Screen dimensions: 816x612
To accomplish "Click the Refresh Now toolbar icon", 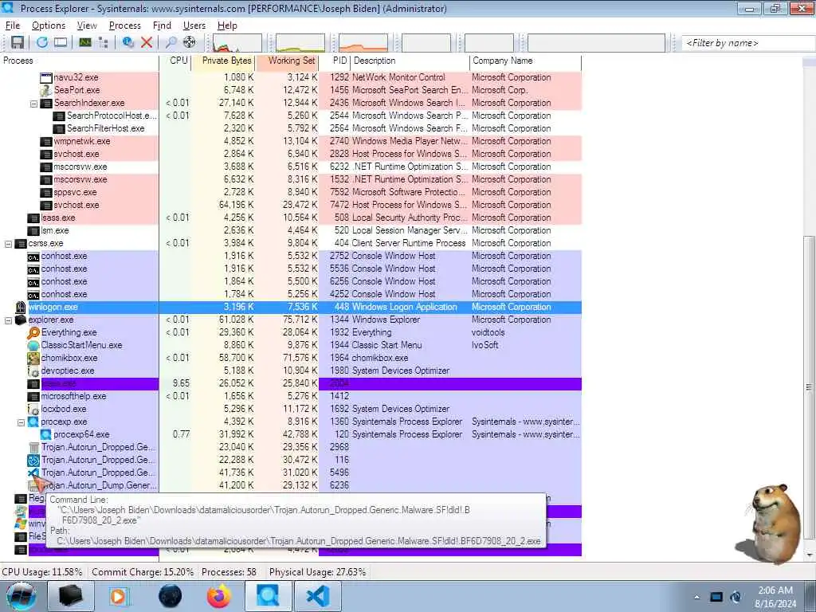I will pos(42,43).
